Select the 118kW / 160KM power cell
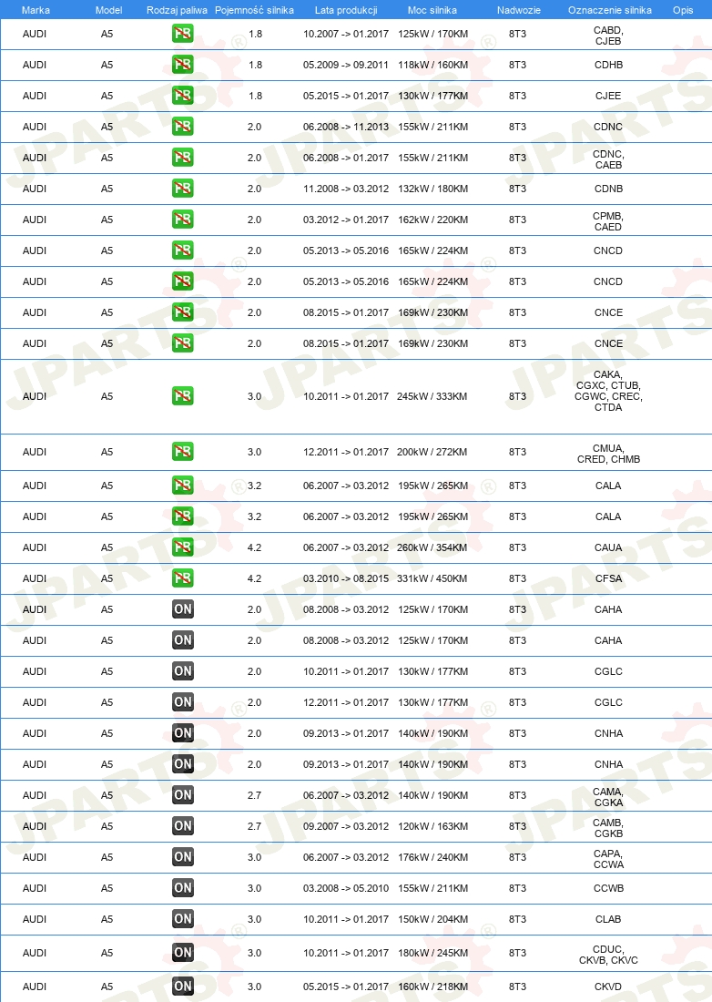This screenshot has height=1002, width=712. click(x=433, y=65)
